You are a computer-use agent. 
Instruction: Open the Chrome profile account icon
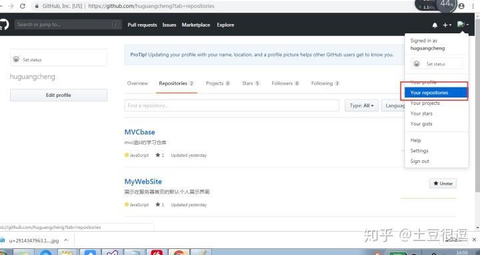tap(461, 6)
